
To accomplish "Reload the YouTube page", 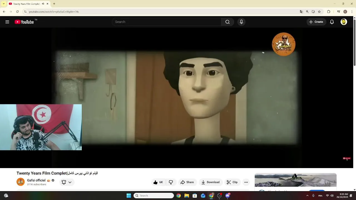I will 17,12.
